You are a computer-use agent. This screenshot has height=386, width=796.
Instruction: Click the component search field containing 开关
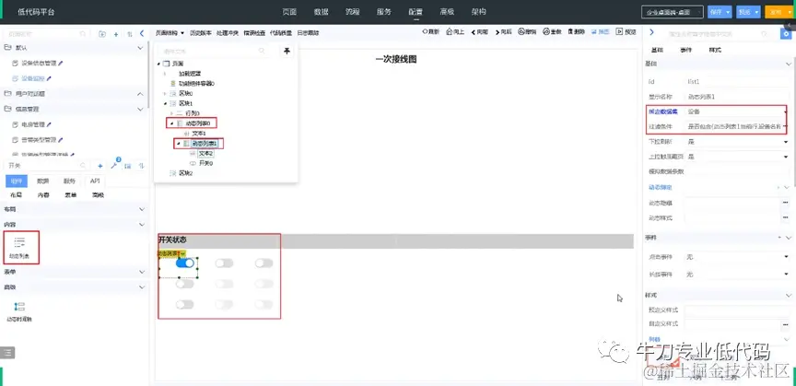click(x=47, y=166)
